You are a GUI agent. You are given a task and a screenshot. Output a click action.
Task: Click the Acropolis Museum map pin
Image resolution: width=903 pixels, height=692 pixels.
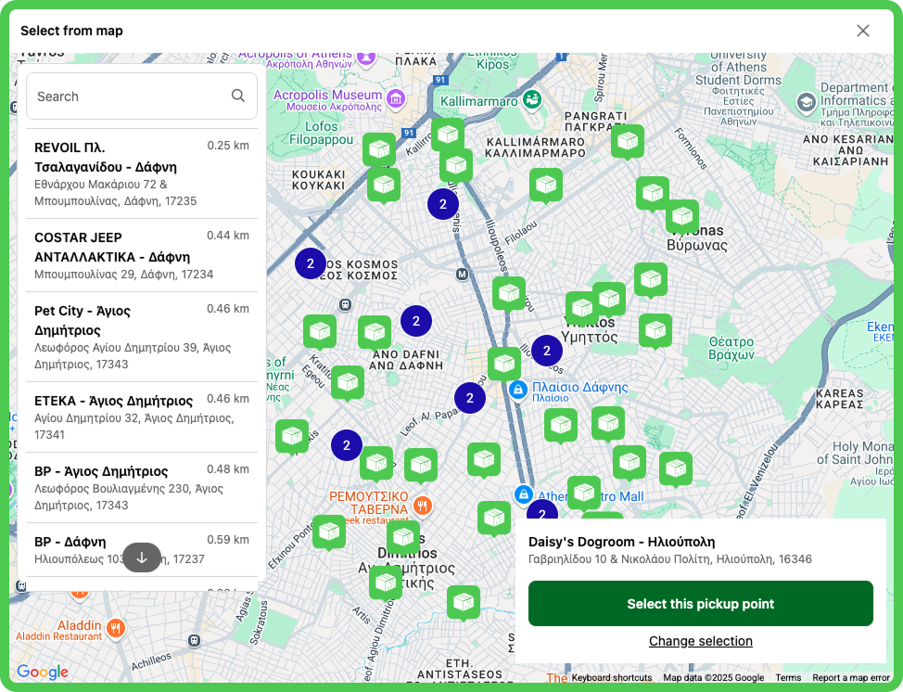click(396, 98)
